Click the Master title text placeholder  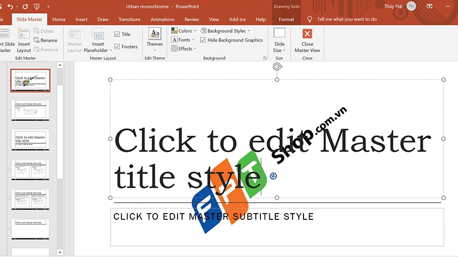277,139
